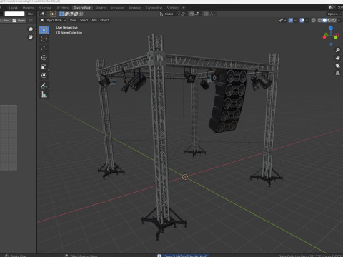
Task: Click the 3D viewport zoom magnifier icon
Action: 337,50
